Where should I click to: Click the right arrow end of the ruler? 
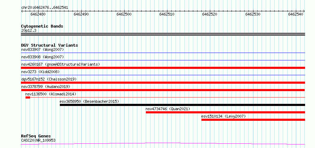[x=304, y=11]
